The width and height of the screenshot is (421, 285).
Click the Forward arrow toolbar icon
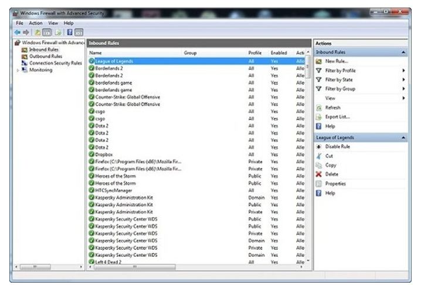[x=26, y=32]
